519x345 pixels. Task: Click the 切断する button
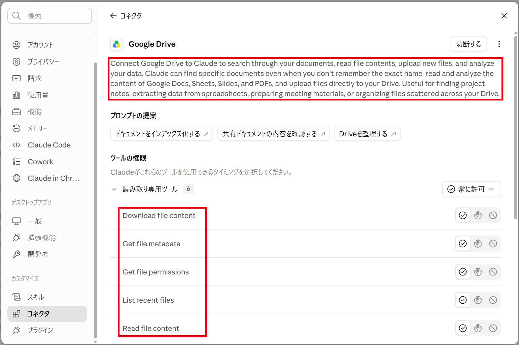pos(468,44)
